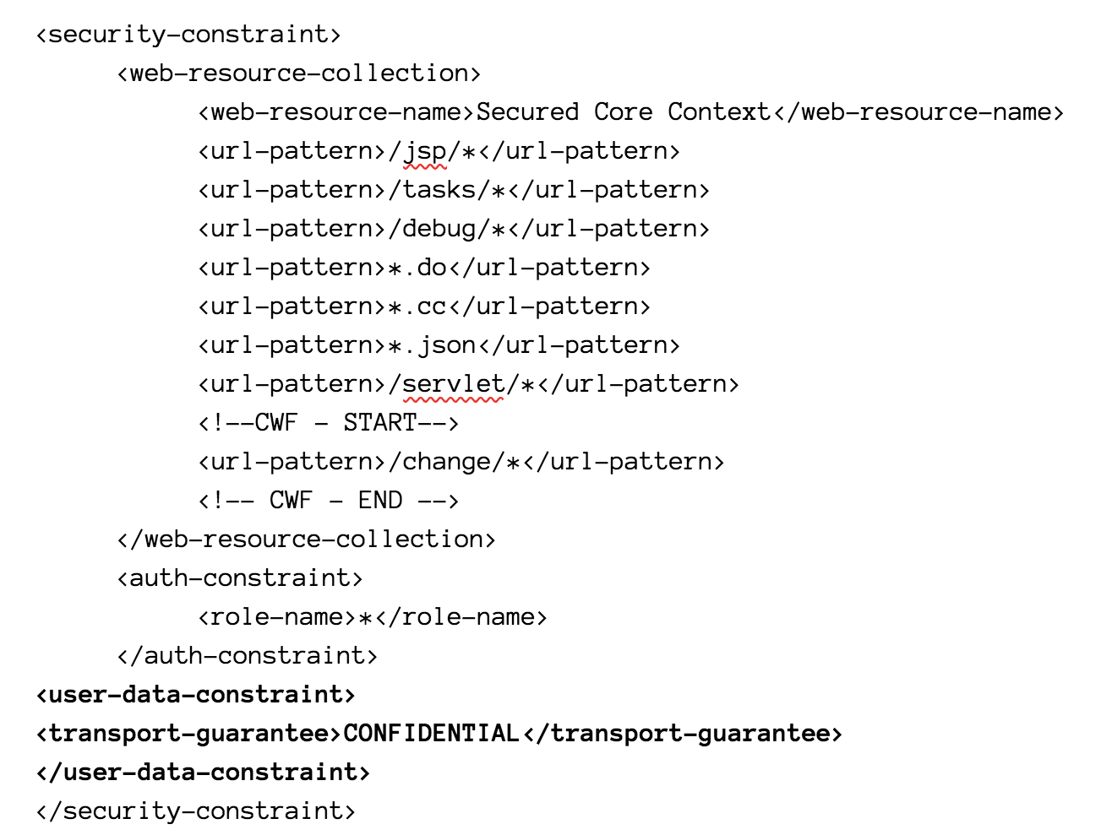Click the 'CWF - START' comment line

tap(328, 423)
